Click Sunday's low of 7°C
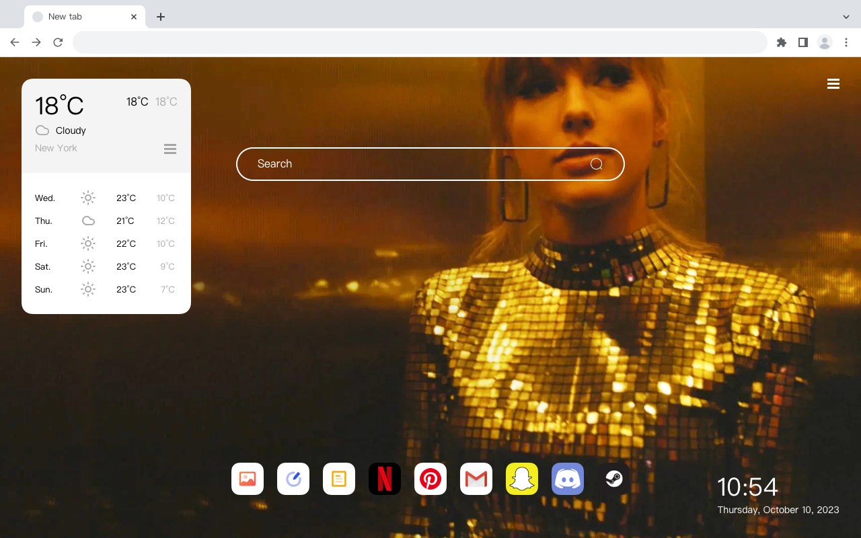Image resolution: width=861 pixels, height=538 pixels. coord(167,289)
